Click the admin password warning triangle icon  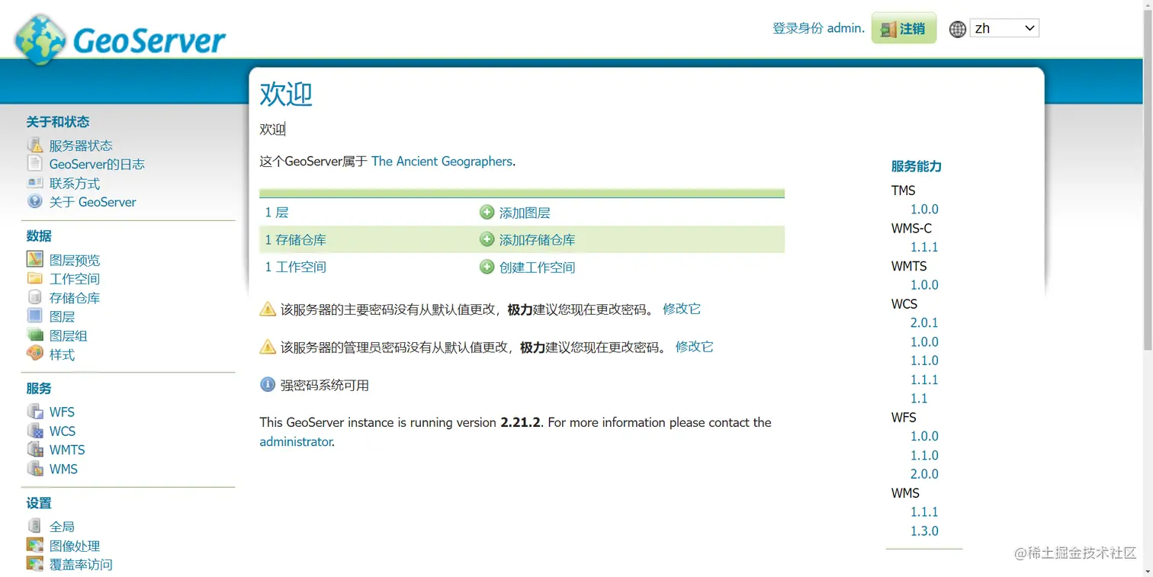click(268, 347)
